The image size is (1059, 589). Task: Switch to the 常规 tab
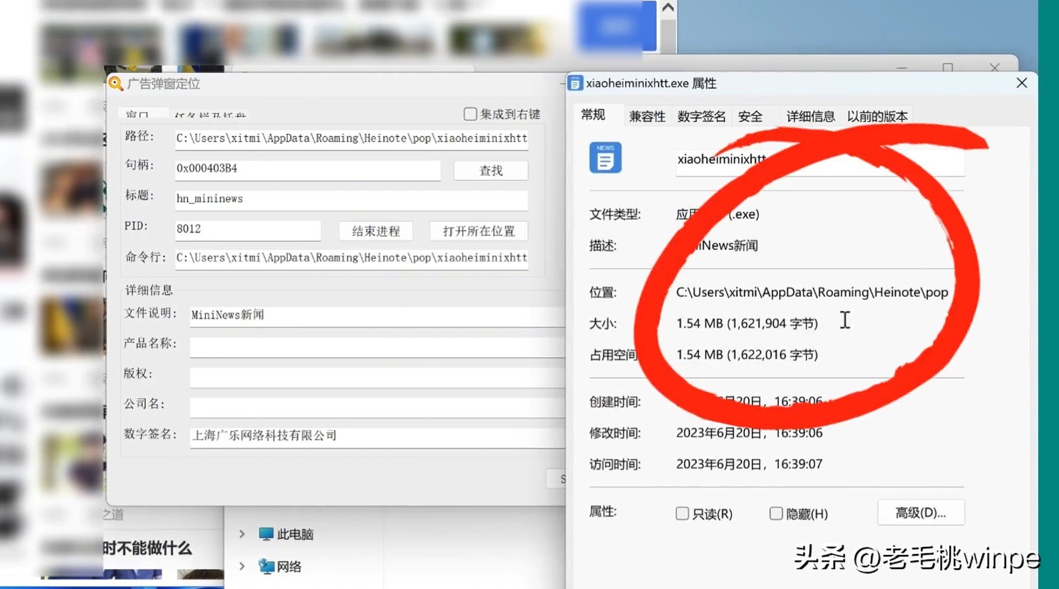tap(593, 115)
